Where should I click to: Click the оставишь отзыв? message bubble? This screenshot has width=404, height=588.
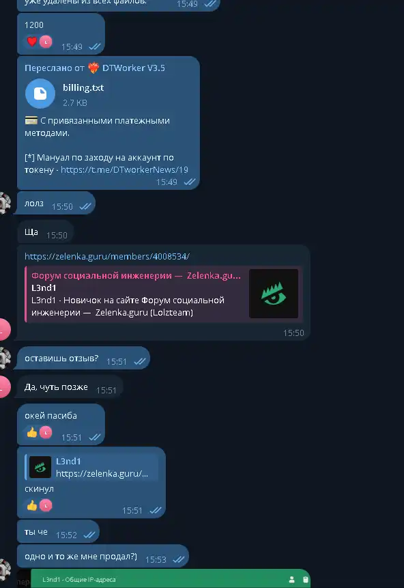point(82,358)
